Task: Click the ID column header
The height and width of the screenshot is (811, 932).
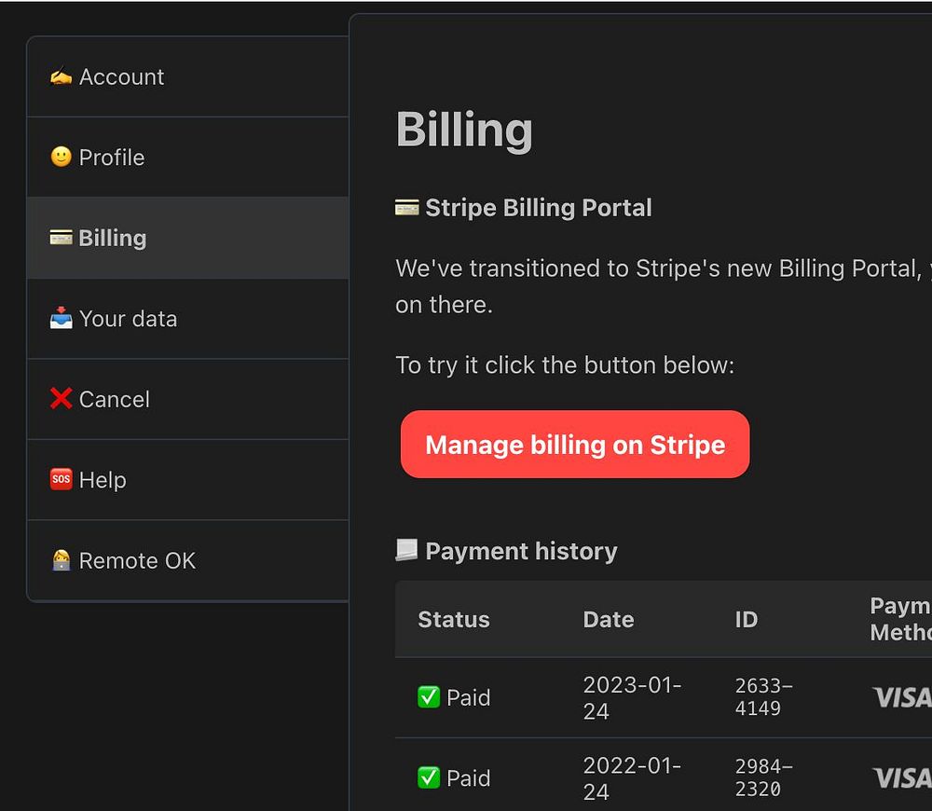Action: (746, 620)
